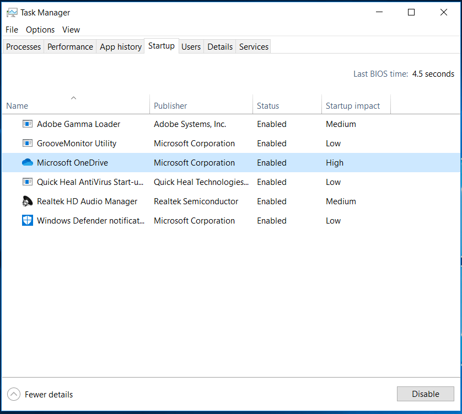Viewport: 462px width, 414px height.
Task: Open the View menu
Action: [x=71, y=30]
